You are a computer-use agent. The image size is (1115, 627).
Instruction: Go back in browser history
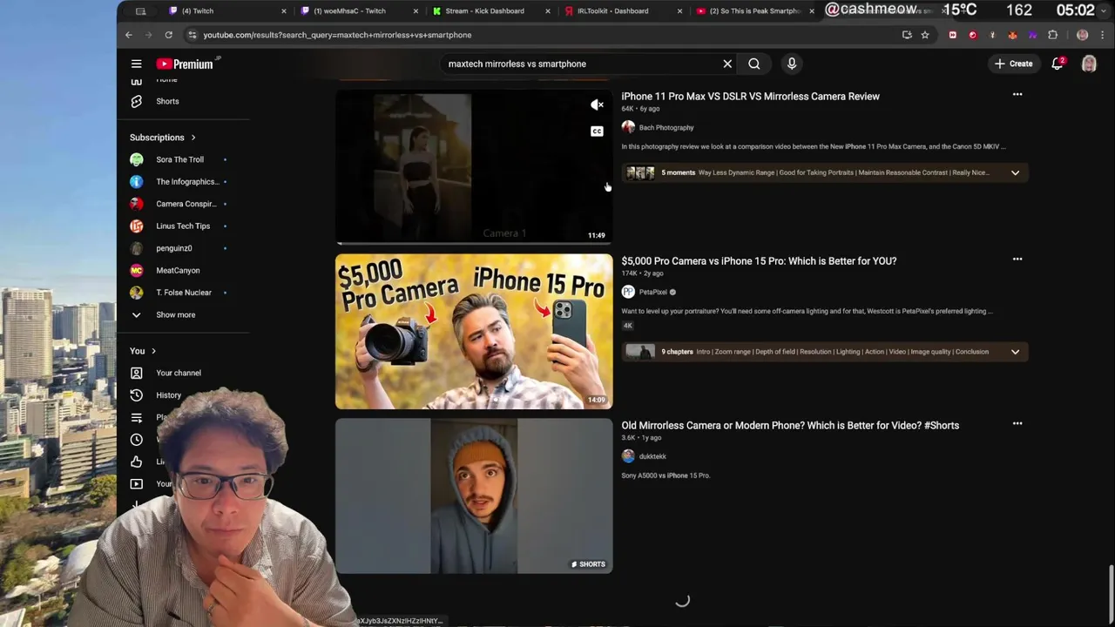coord(128,35)
